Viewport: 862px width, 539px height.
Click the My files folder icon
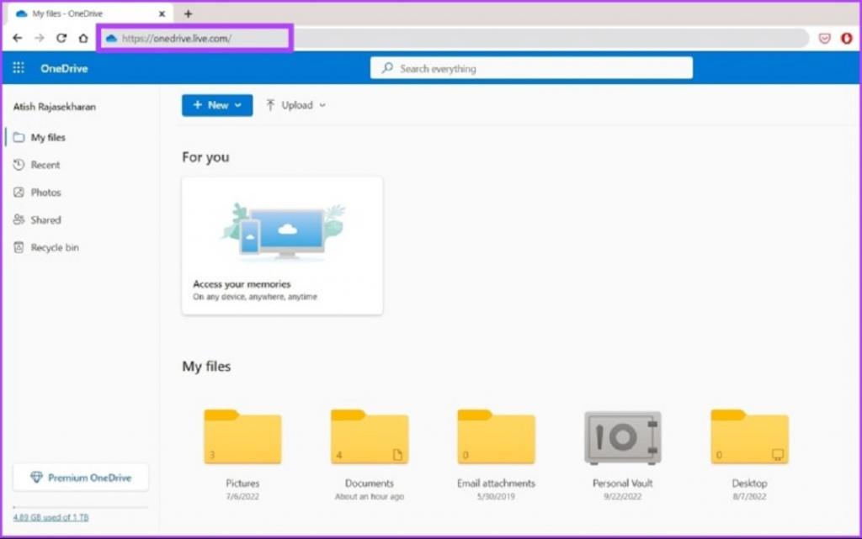19,137
